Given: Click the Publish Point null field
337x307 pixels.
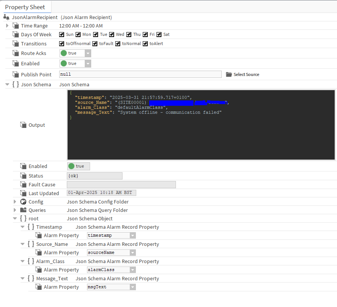Looking at the screenshot, I should click(x=140, y=74).
